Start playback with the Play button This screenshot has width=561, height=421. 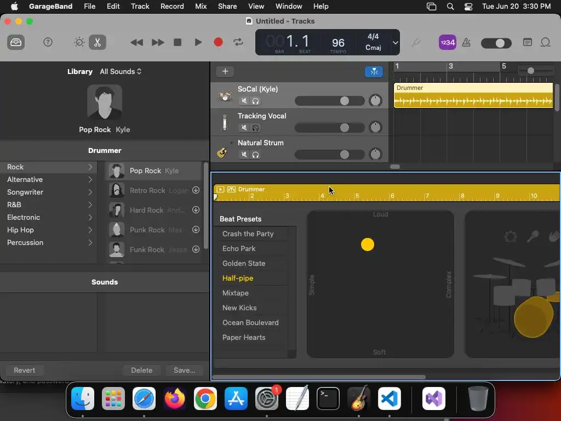pos(198,42)
